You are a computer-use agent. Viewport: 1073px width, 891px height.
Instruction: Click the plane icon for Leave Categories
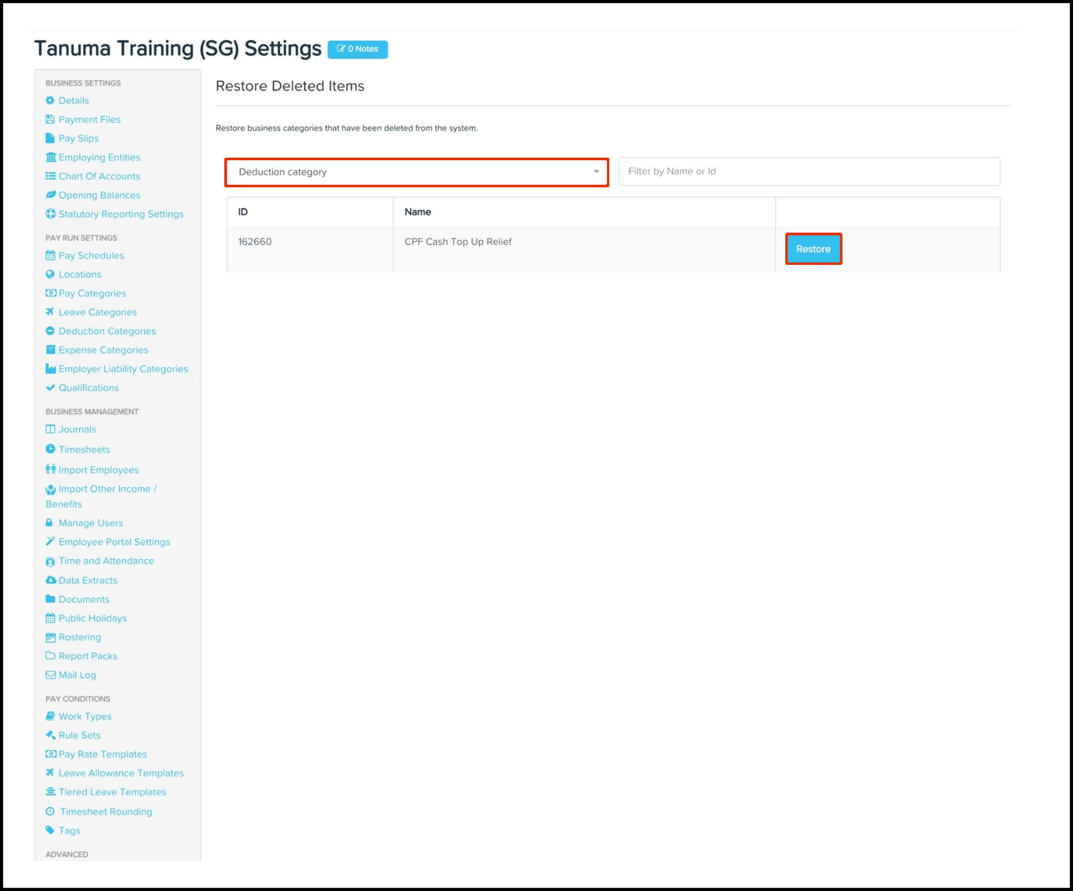50,312
